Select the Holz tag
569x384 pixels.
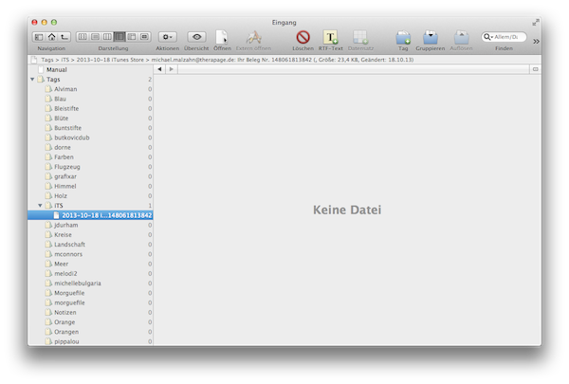pyautogui.click(x=90, y=196)
